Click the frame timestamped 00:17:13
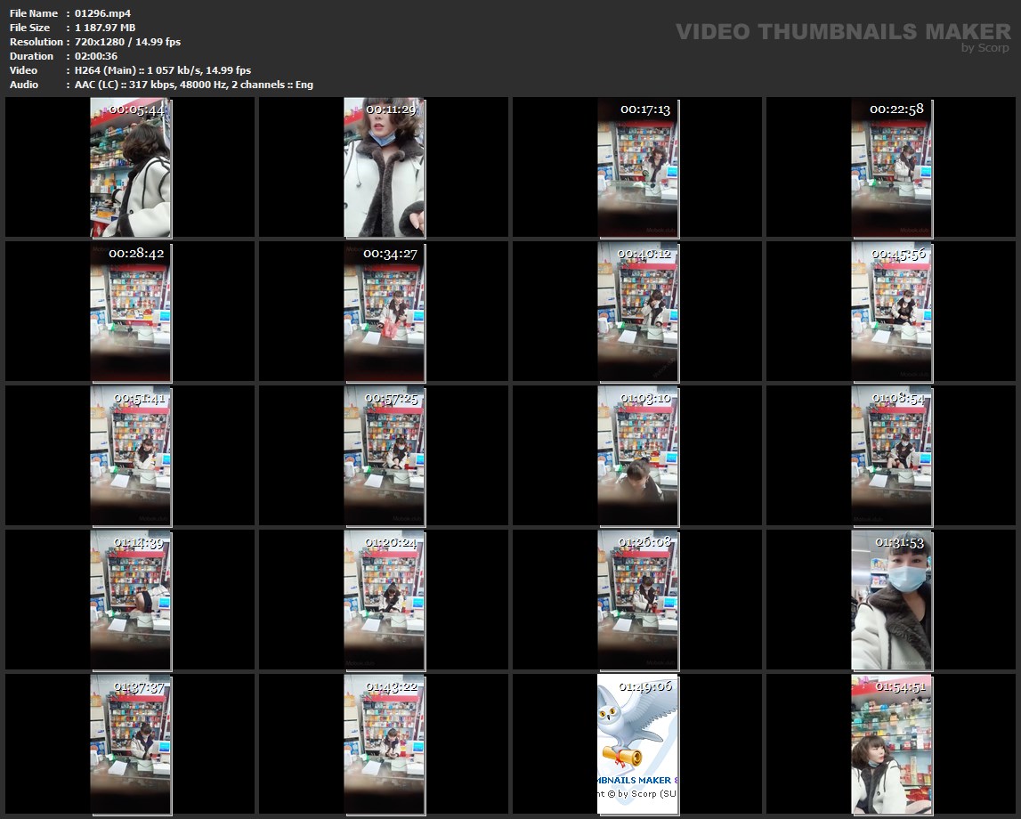The width and height of the screenshot is (1021, 819). 638,167
